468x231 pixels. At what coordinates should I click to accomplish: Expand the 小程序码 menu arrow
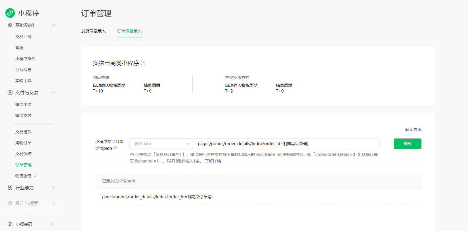(52, 224)
